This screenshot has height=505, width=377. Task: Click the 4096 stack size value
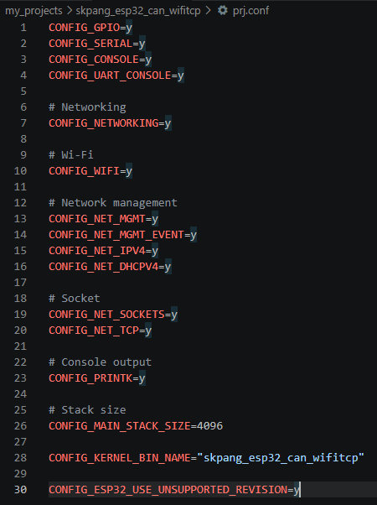pos(209,426)
